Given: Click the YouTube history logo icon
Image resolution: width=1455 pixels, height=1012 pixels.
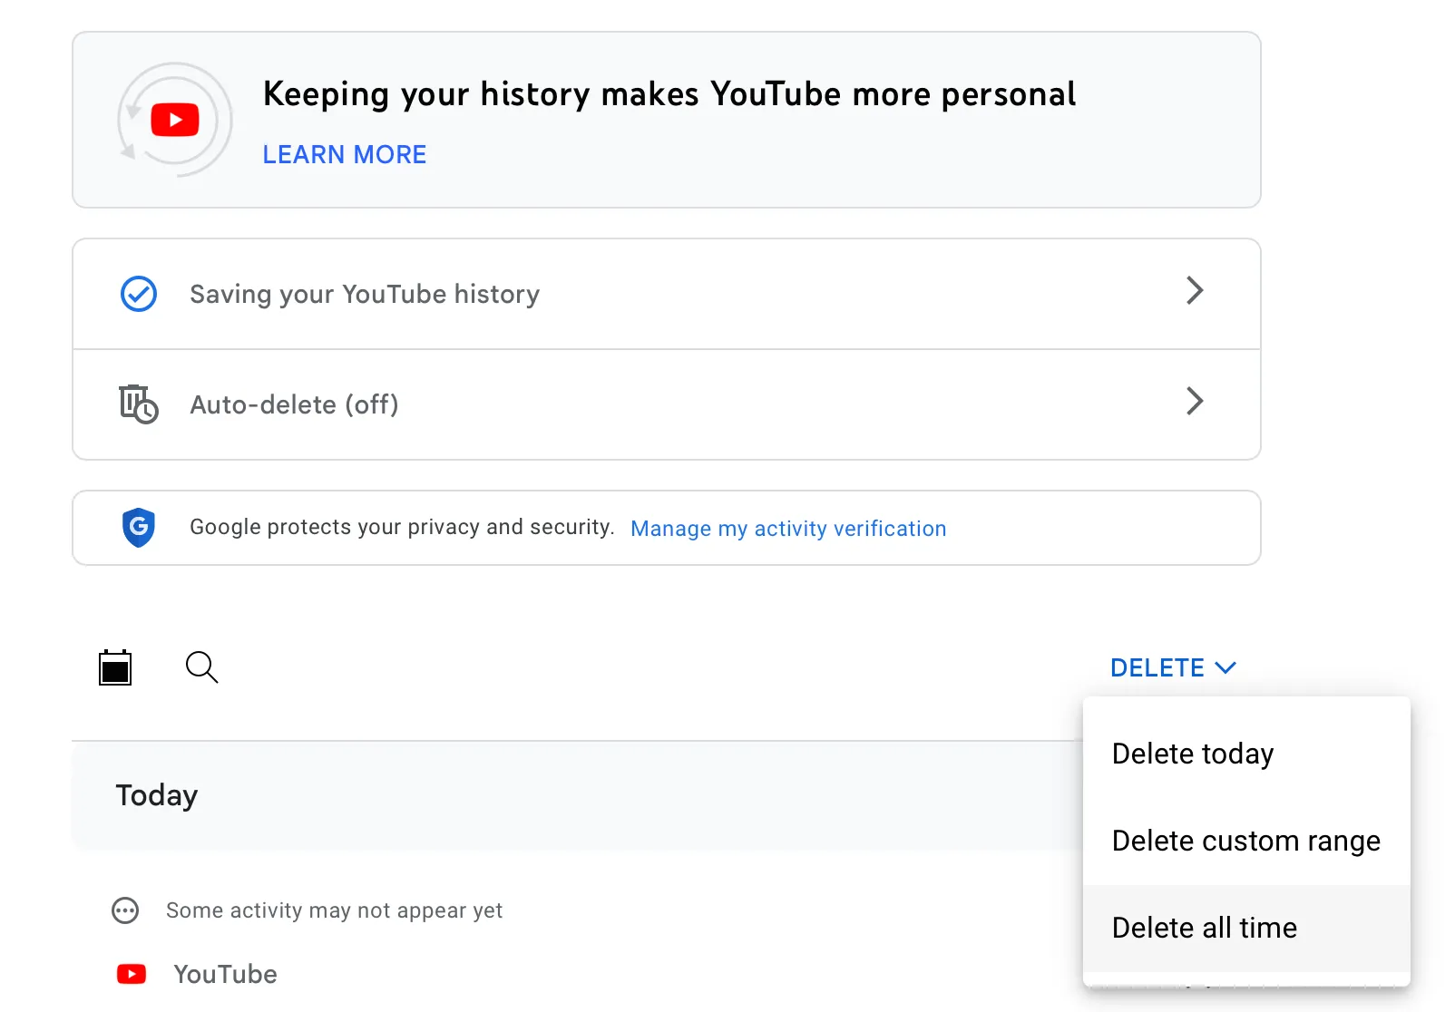Looking at the screenshot, I should pos(174,120).
